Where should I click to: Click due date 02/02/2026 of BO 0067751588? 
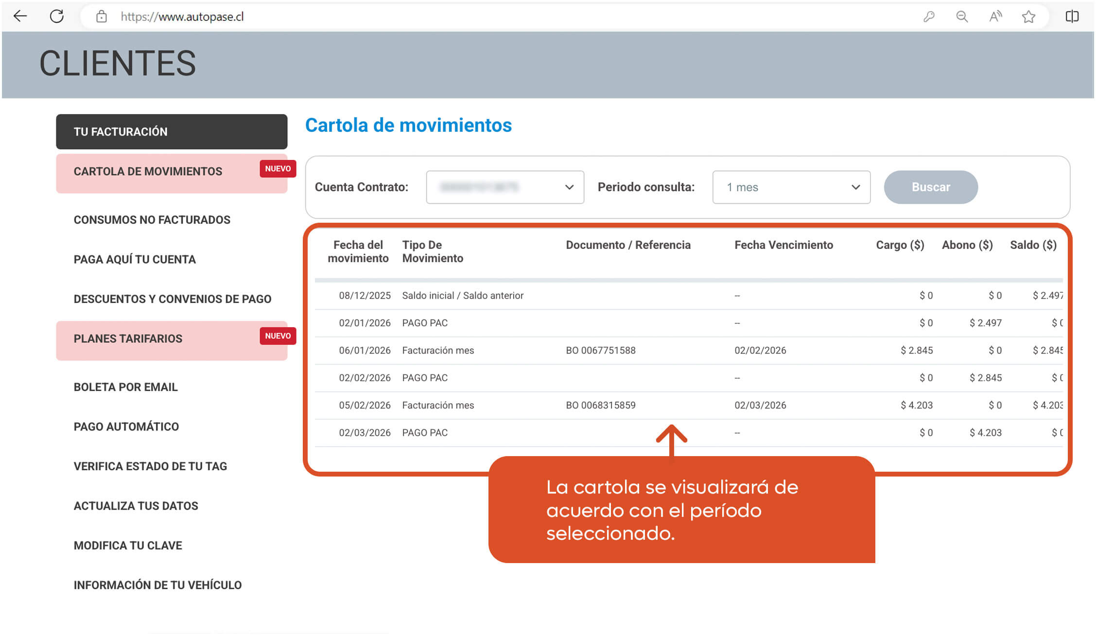click(x=760, y=351)
